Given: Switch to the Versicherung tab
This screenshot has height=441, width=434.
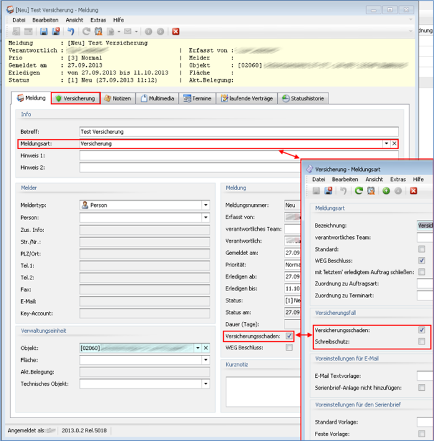Looking at the screenshot, I should (74, 98).
